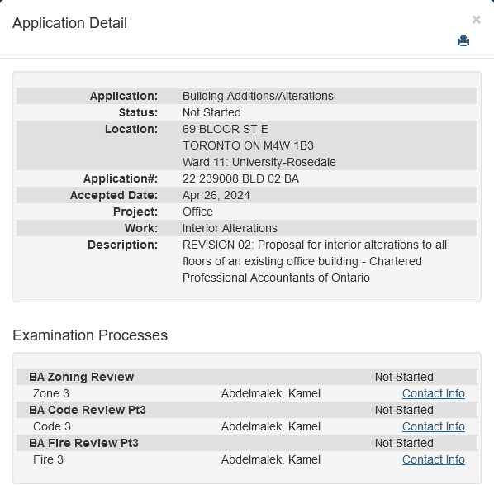Image resolution: width=494 pixels, height=485 pixels.
Task: Select the BA Code Review Pt3 row
Action: point(247,410)
